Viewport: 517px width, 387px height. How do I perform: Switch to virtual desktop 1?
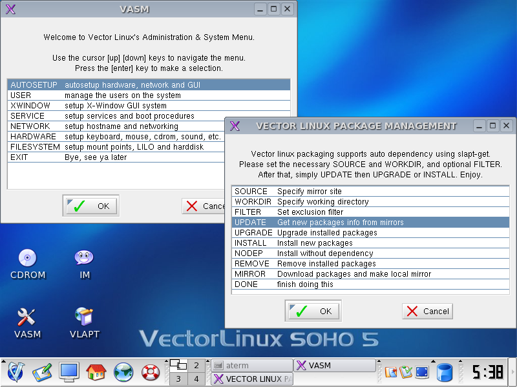(178, 365)
